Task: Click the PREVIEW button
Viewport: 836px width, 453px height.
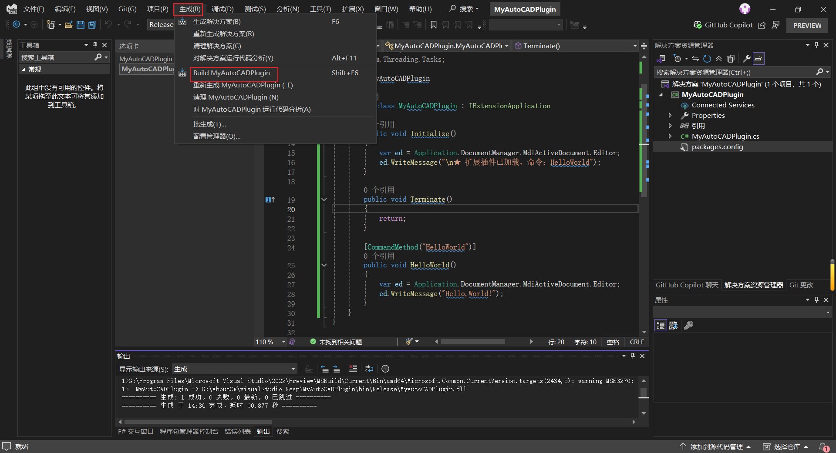Action: pyautogui.click(x=807, y=25)
